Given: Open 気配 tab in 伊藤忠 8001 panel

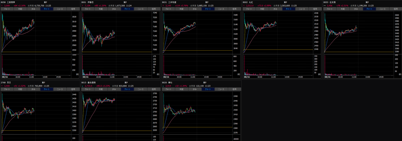Looking at the screenshot, I should click(101, 9).
